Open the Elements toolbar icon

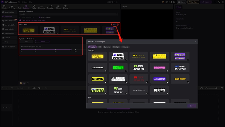click(42, 6)
